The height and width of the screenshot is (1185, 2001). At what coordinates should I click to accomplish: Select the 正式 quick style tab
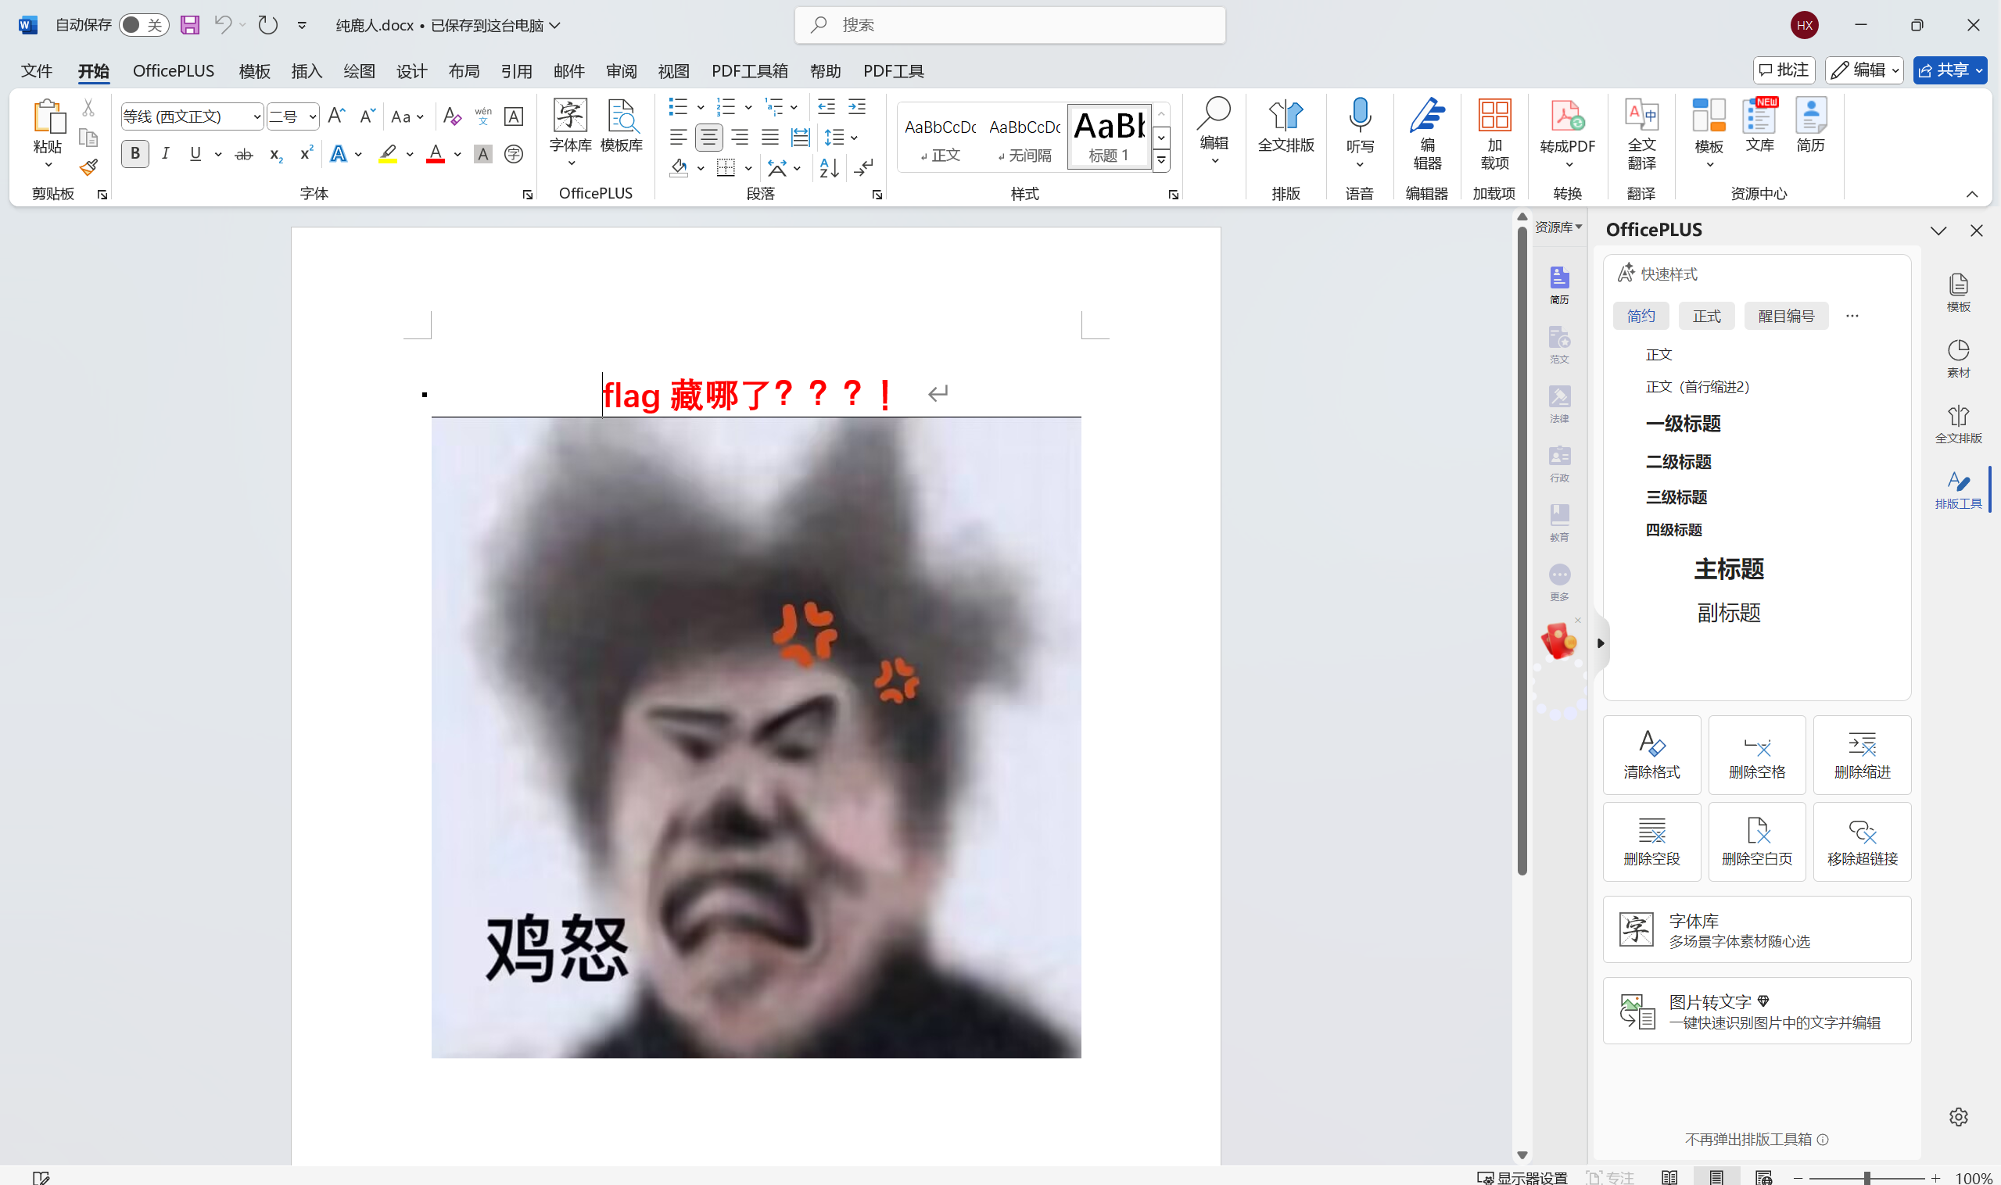coord(1706,317)
